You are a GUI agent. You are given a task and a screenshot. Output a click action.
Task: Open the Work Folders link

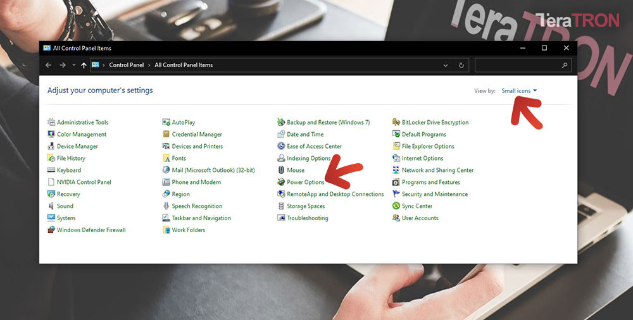(189, 230)
